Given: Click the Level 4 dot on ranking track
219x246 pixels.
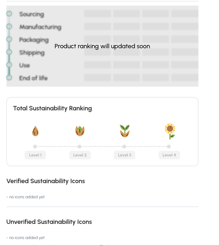Looking at the screenshot, I should pyautogui.click(x=169, y=147).
